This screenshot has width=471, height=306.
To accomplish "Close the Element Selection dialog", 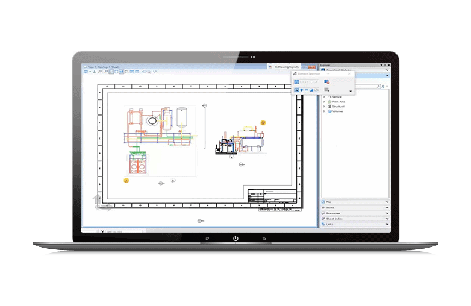I will pyautogui.click(x=350, y=73).
